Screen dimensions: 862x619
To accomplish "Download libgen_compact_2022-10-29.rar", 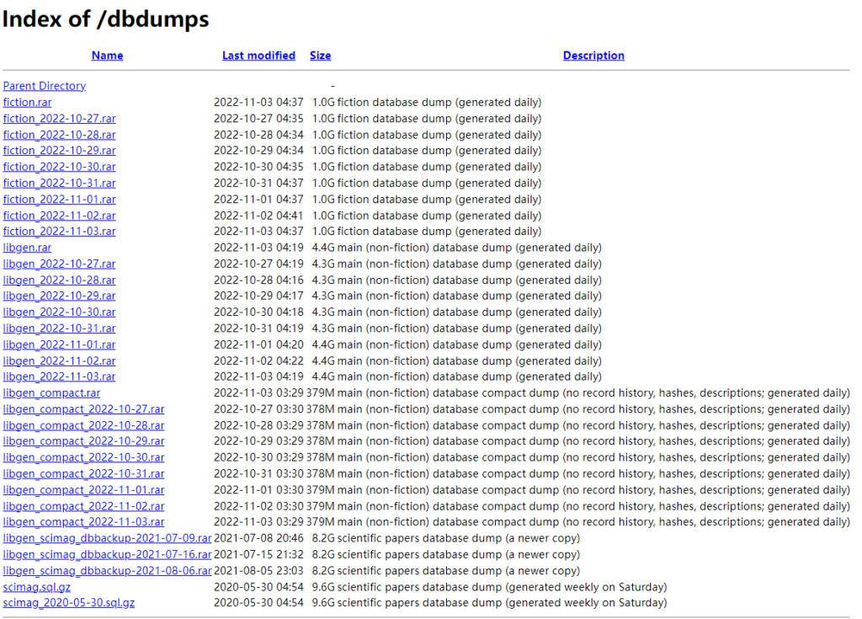I will click(83, 441).
